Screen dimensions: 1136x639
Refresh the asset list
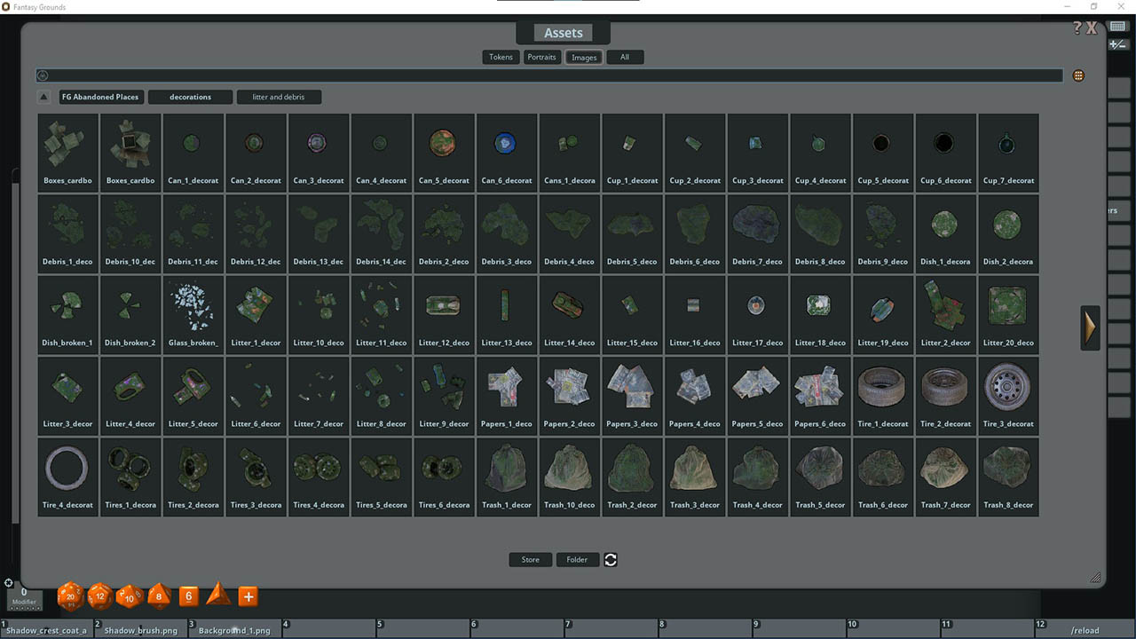[611, 559]
